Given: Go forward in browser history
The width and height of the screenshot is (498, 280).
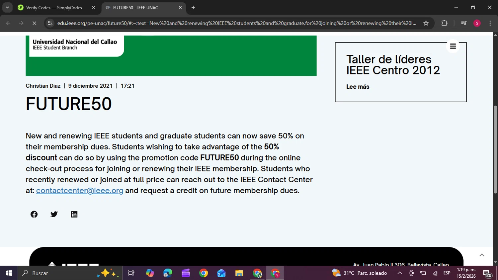Looking at the screenshot, I should point(21,23).
